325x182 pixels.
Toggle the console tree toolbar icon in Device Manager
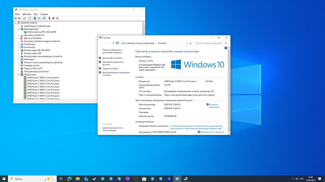click(25, 18)
